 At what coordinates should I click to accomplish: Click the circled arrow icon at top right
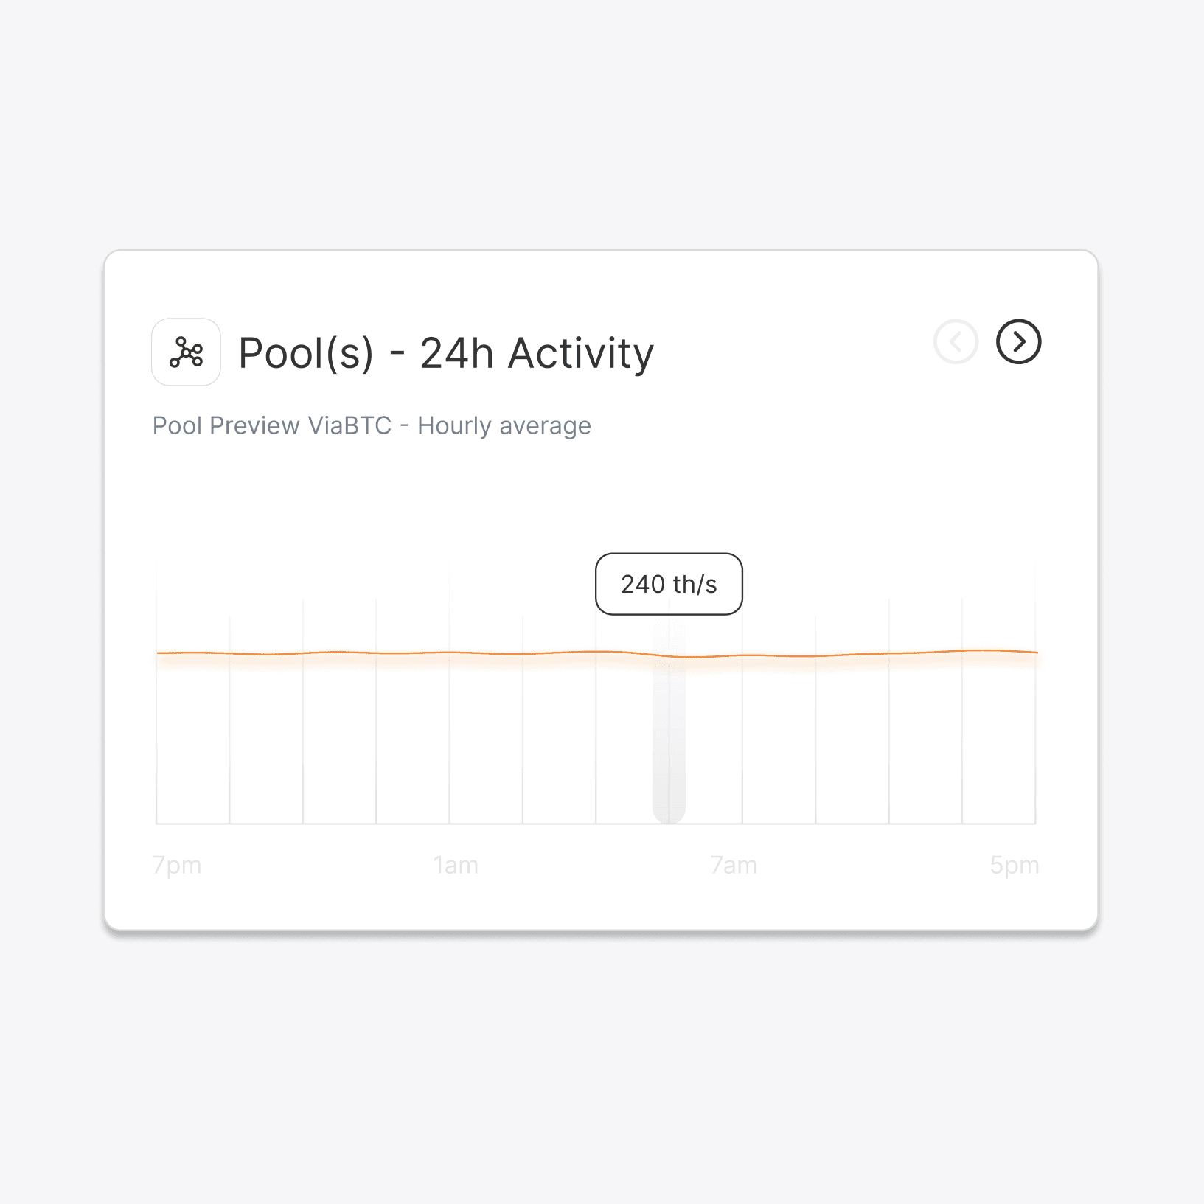[x=1019, y=342]
